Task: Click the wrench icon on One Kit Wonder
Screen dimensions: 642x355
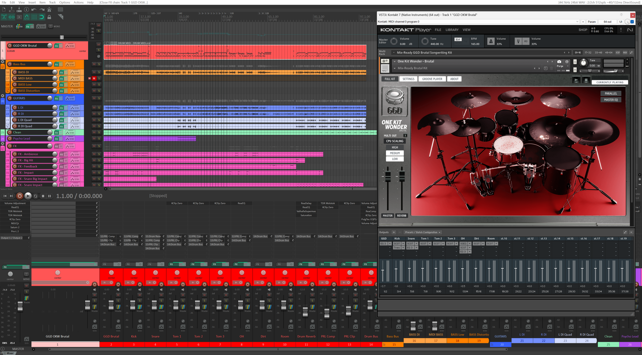Action: pos(385,61)
